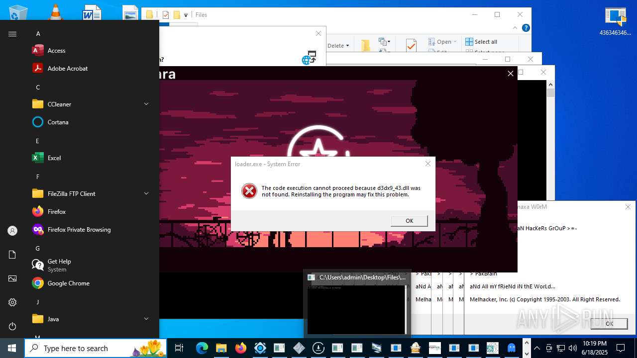
Task: Jump to letter C app group header
Action: (x=38, y=87)
